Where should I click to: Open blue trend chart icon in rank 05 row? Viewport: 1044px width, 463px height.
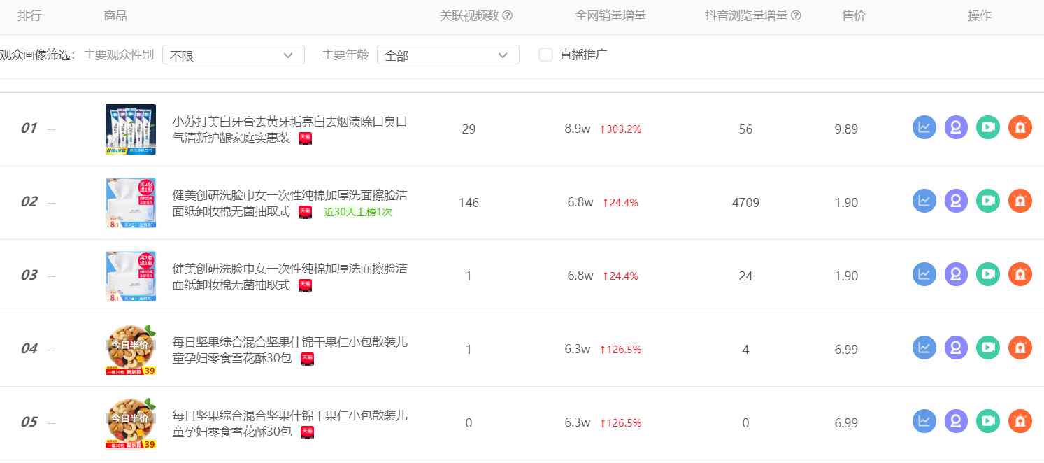(924, 421)
